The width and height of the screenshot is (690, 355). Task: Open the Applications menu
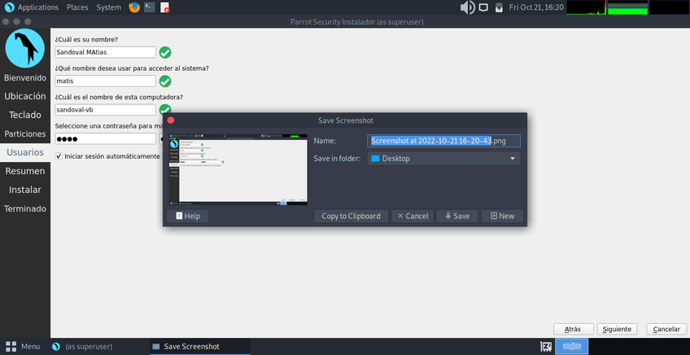pyautogui.click(x=32, y=7)
